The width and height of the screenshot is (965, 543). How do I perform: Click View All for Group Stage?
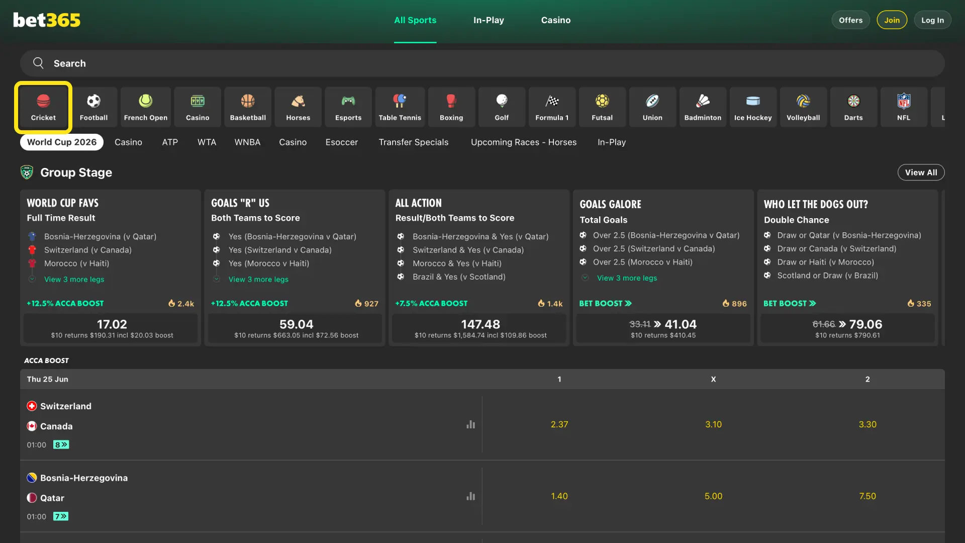pyautogui.click(x=921, y=172)
